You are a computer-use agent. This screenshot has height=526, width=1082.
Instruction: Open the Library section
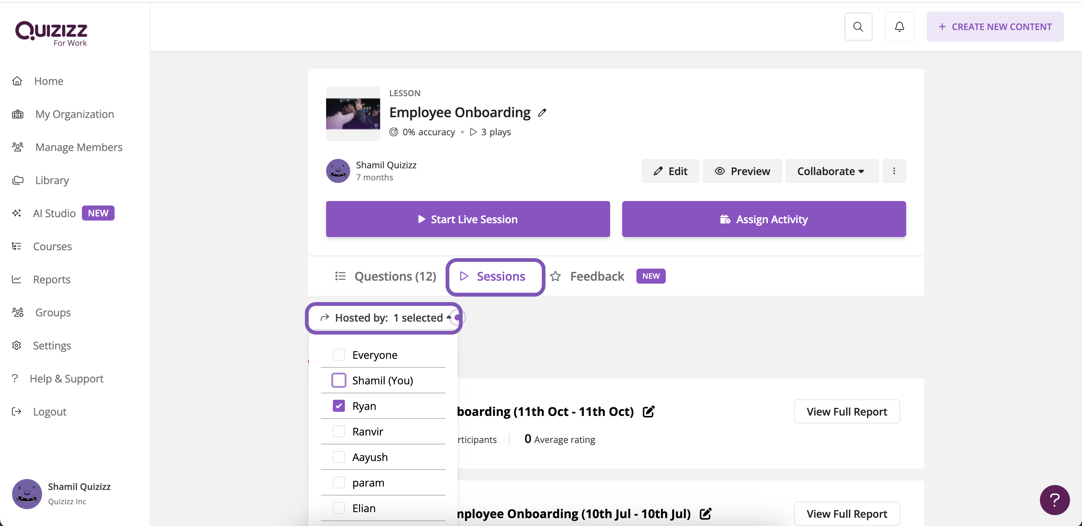click(52, 180)
